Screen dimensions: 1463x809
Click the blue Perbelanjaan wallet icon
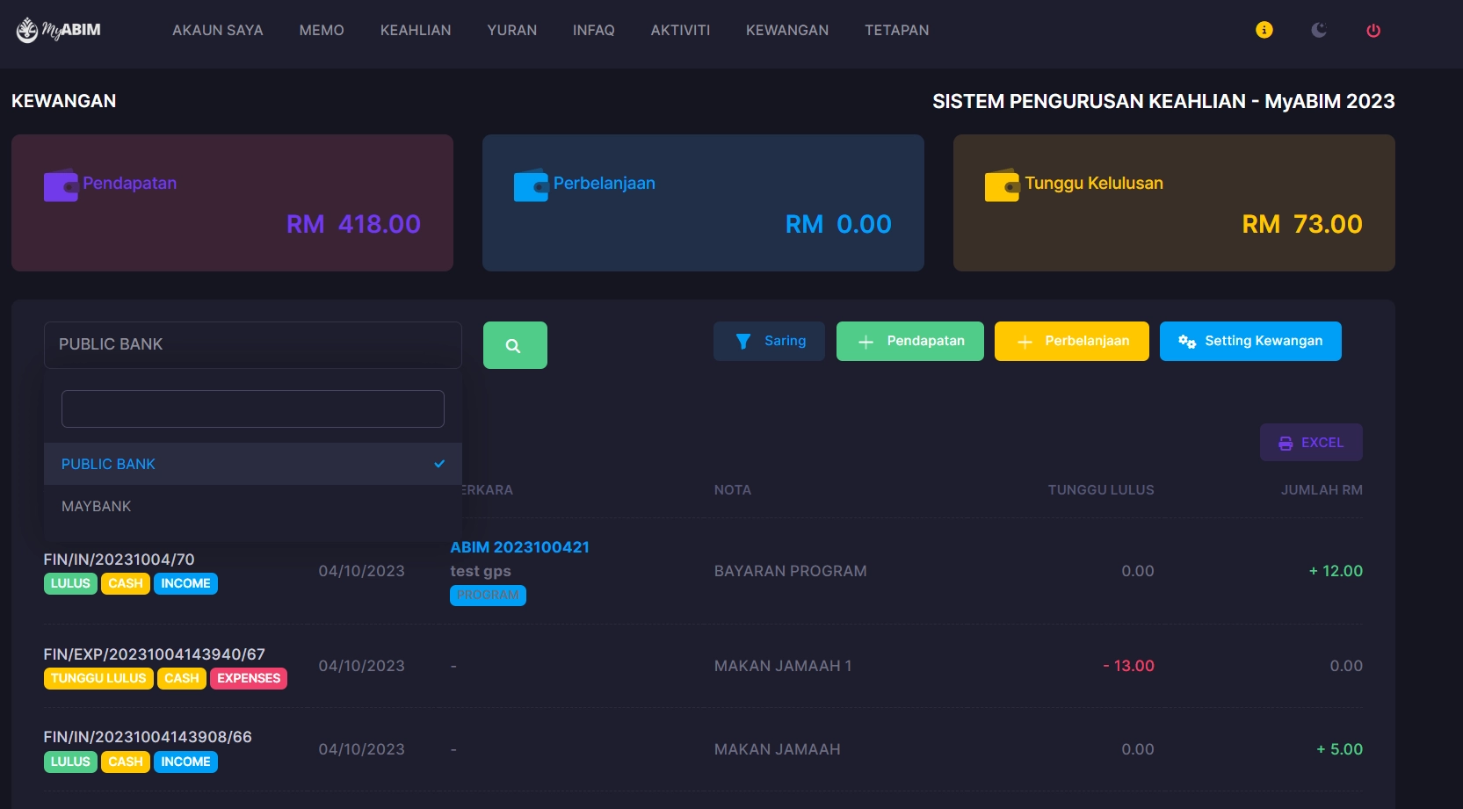(x=531, y=185)
